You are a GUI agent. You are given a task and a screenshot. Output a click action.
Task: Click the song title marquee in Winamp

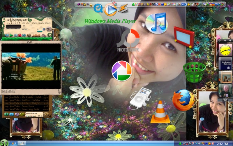point(37,23)
